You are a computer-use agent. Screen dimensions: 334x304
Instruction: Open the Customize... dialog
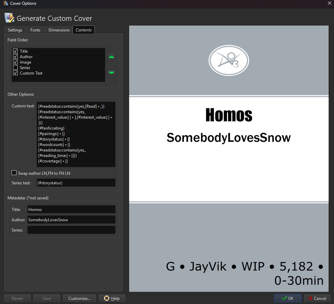[79, 298]
